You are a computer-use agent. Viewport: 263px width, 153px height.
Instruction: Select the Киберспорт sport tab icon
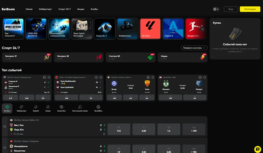tap(21, 107)
